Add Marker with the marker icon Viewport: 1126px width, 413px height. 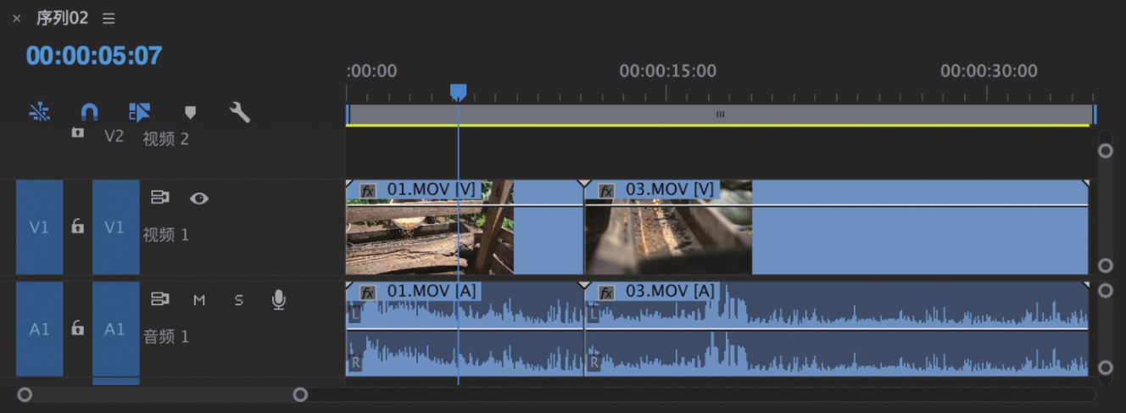point(190,112)
